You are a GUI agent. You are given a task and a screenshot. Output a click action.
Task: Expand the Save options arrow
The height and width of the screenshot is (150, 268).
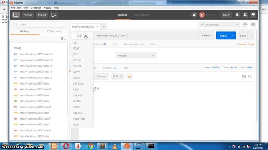250,35
